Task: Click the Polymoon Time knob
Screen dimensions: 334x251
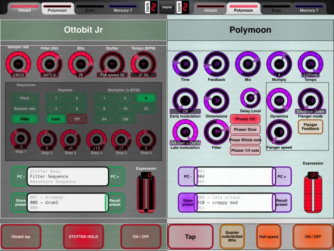Action: [x=185, y=64]
